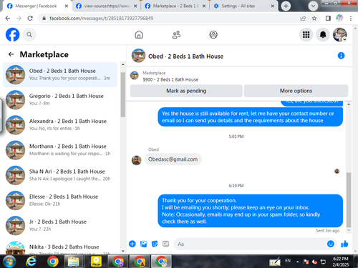The height and width of the screenshot is (268, 358).
Task: Select Obed conversation in list
Action: pos(60,74)
